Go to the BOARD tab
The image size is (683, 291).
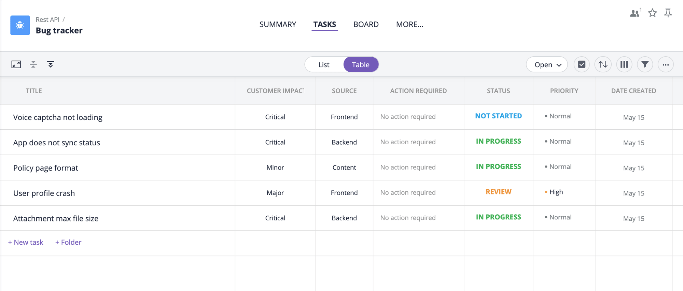pyautogui.click(x=366, y=24)
